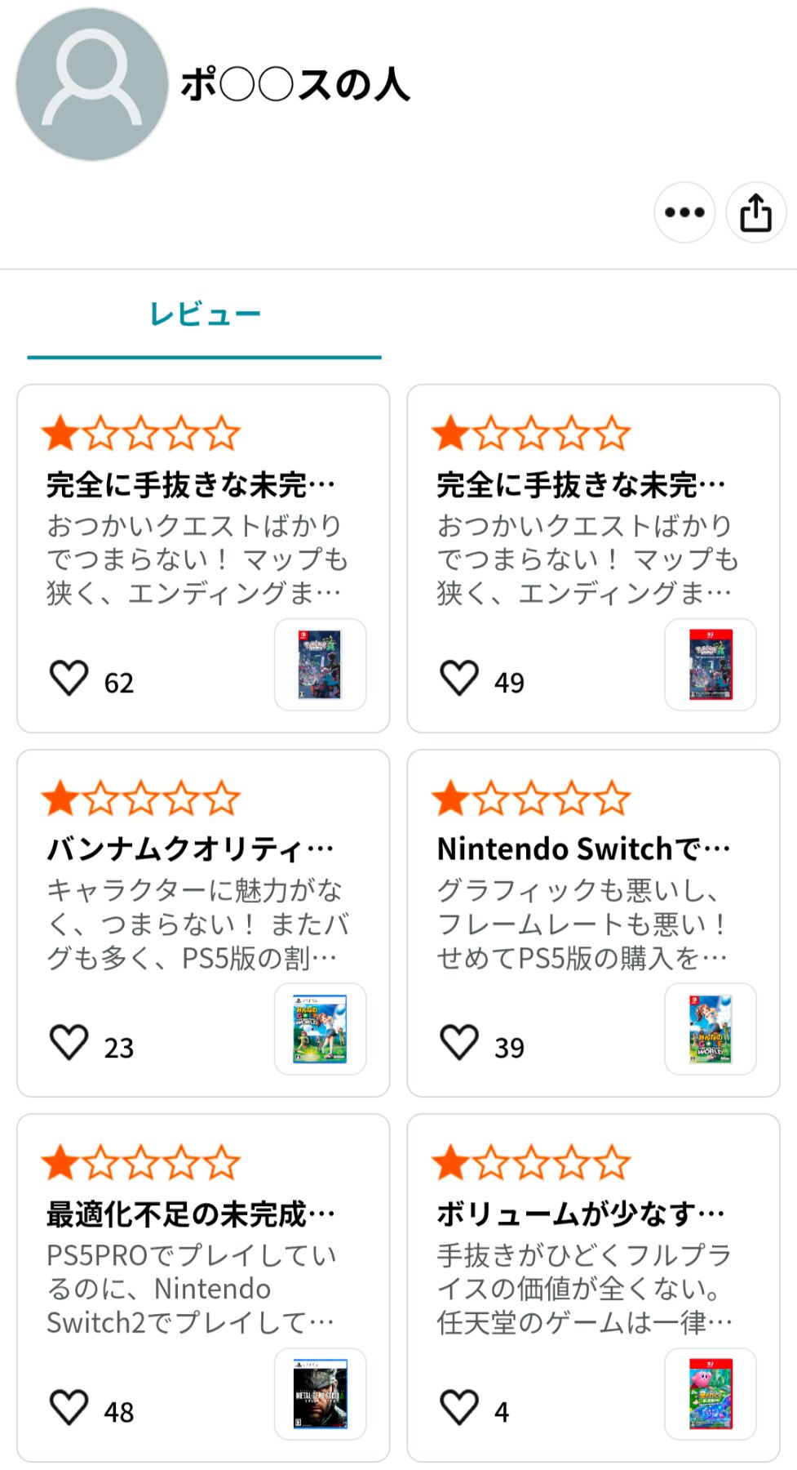The image size is (797, 1470).
Task: Open the 最適化不足の未完成 review
Action: click(x=190, y=1214)
